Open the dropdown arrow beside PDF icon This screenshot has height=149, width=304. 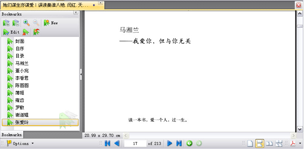300,143
